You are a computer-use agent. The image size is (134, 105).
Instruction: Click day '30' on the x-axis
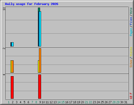click(x=122, y=102)
